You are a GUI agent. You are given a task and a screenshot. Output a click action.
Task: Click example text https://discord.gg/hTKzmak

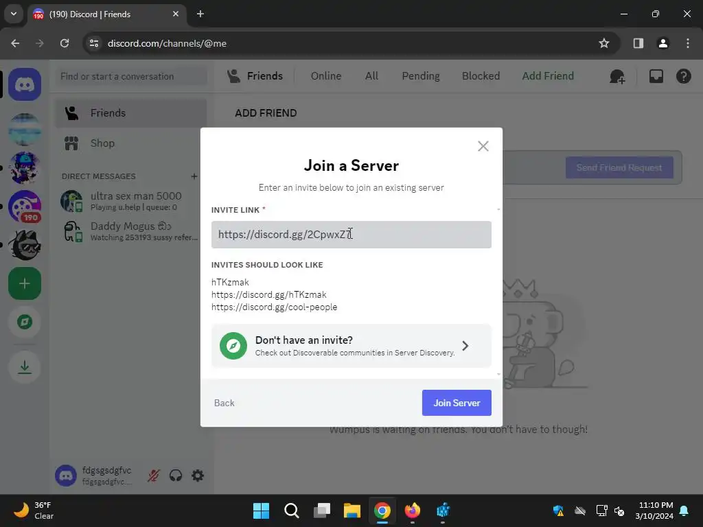pyautogui.click(x=268, y=295)
